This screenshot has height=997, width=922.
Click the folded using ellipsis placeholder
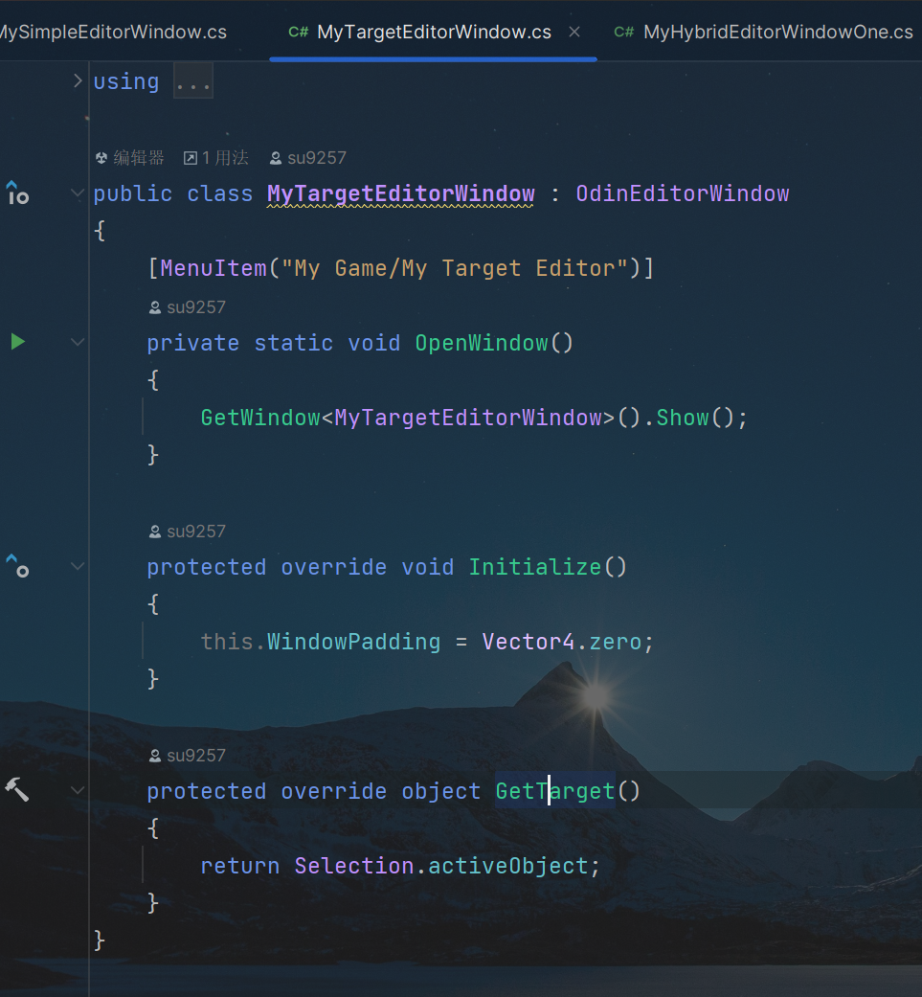(x=193, y=81)
